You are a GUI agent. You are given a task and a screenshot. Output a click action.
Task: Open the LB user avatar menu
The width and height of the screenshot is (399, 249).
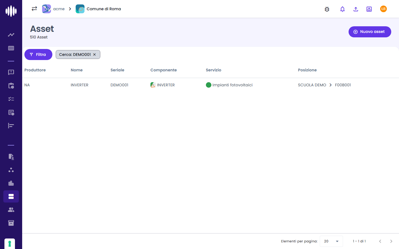[x=383, y=9]
